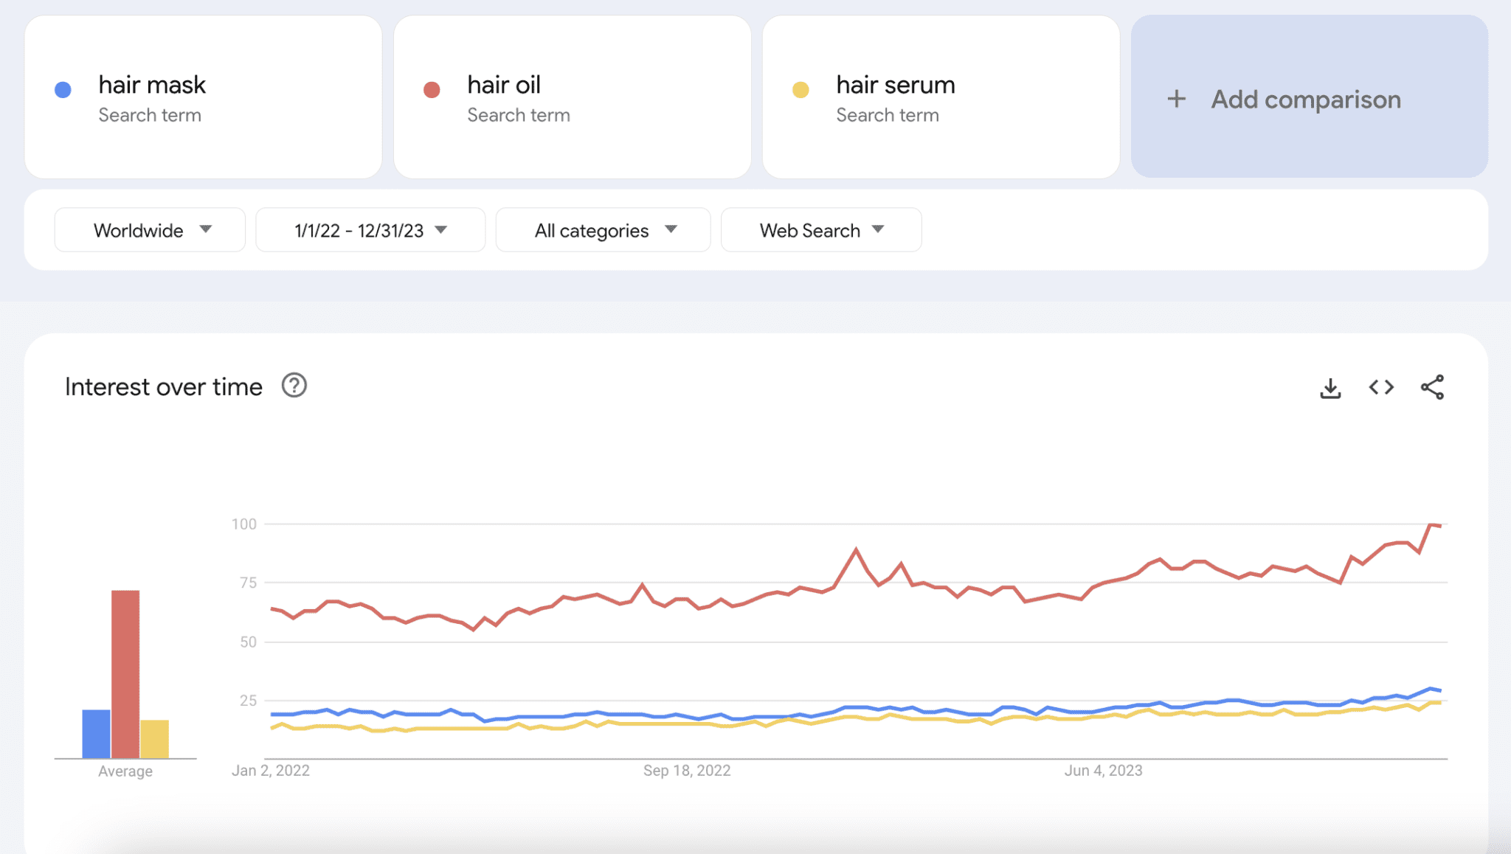Click the blue hair mask color dot
Screen dimensions: 1511x854
tap(63, 90)
